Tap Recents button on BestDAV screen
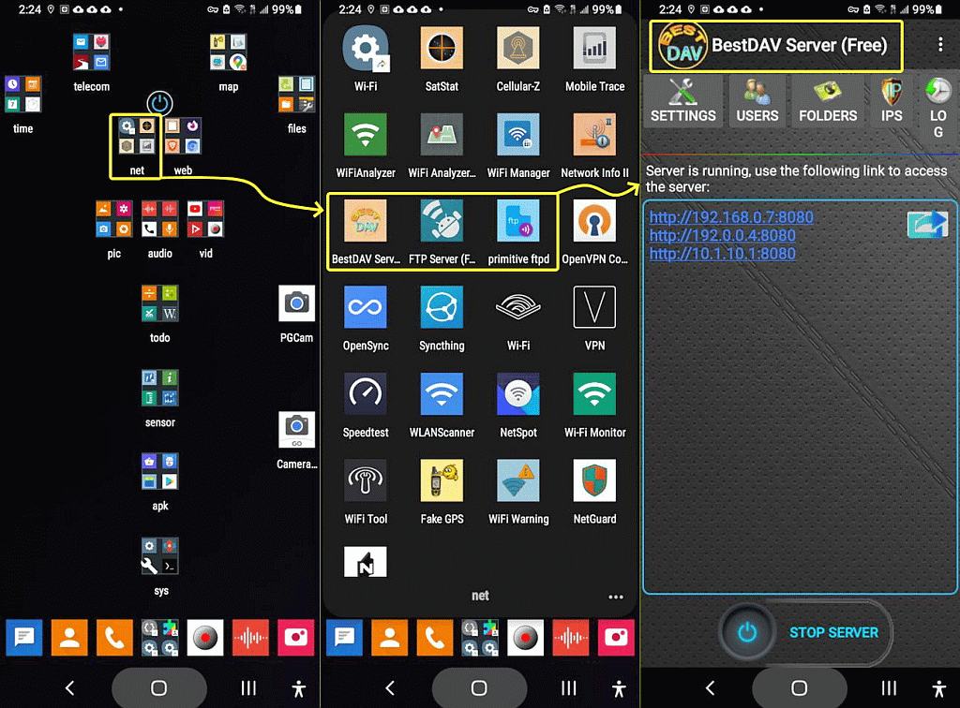Image resolution: width=960 pixels, height=708 pixels. click(x=889, y=688)
